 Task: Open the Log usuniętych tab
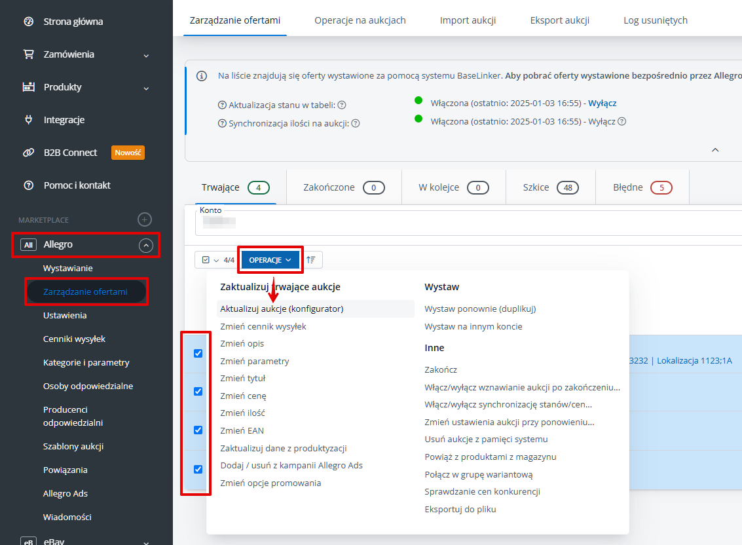click(x=656, y=20)
